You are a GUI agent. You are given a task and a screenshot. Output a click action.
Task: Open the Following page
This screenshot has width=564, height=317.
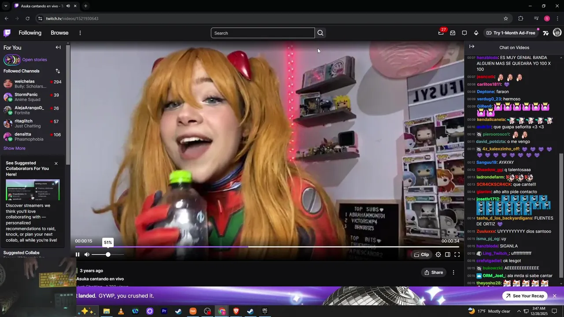pyautogui.click(x=30, y=33)
